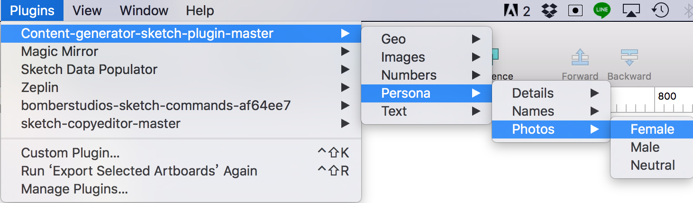Open the View menu
Image resolution: width=693 pixels, height=203 pixels.
(x=87, y=10)
